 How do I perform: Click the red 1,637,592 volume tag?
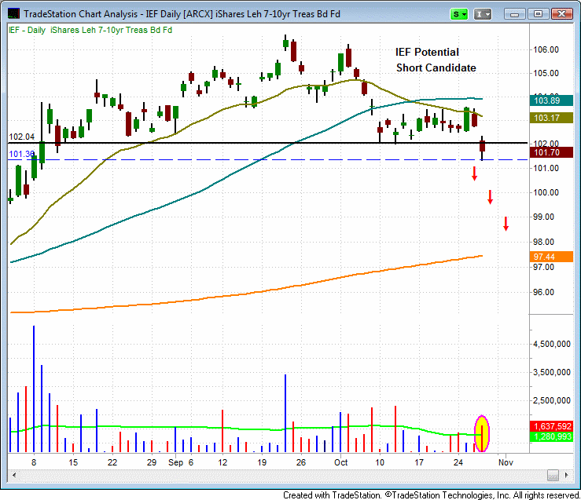coord(551,426)
